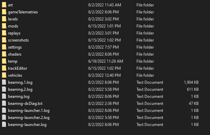
Task: Select the mods folder icon
Action: tap(4, 26)
